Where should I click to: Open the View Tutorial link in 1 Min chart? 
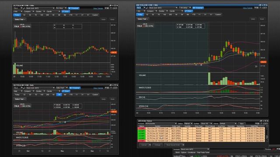click(248, 8)
